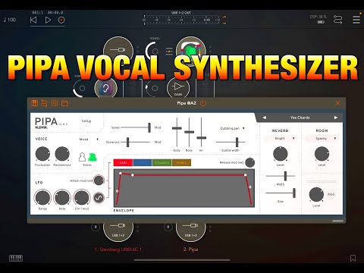This screenshot has height=273, width=364.
Task: Click the Air vertical fader handle
Action: (x=202, y=138)
